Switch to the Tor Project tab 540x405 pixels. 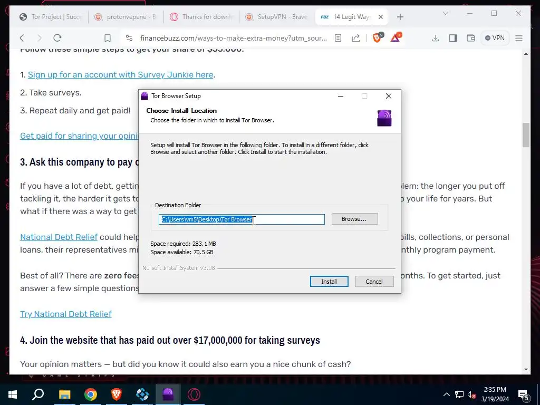coord(51,17)
